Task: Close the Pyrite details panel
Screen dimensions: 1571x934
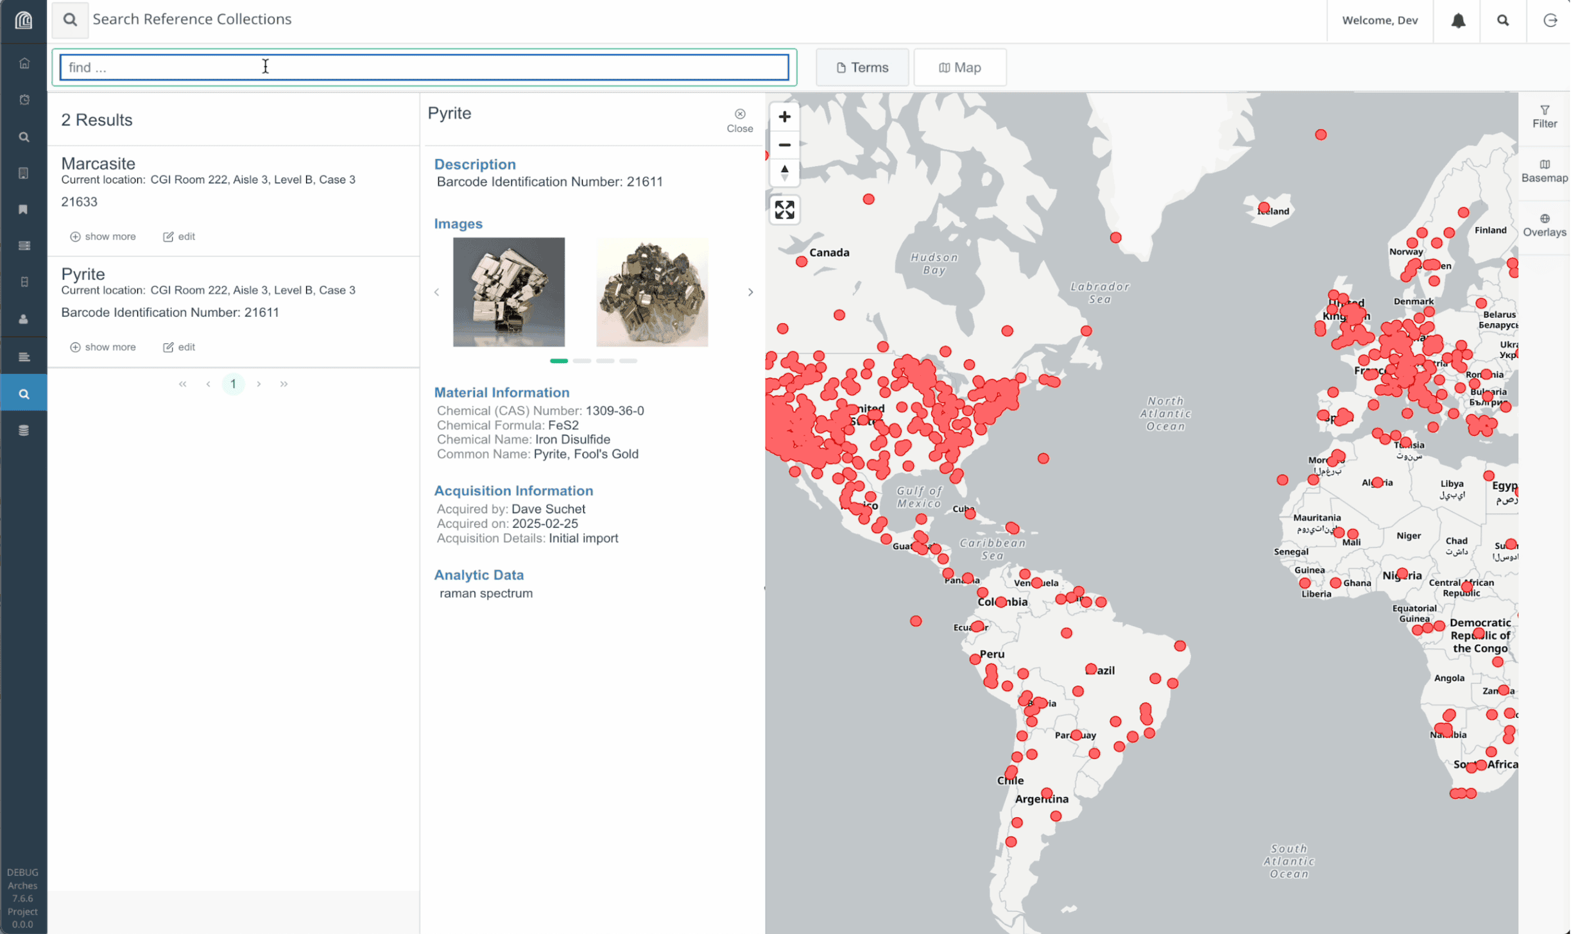Action: 740,120
